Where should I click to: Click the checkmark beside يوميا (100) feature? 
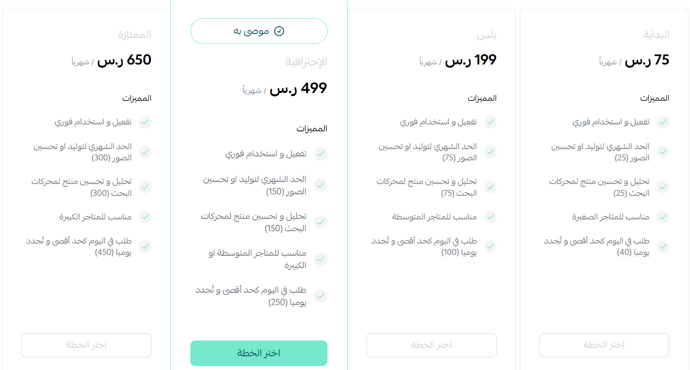pyautogui.click(x=491, y=247)
